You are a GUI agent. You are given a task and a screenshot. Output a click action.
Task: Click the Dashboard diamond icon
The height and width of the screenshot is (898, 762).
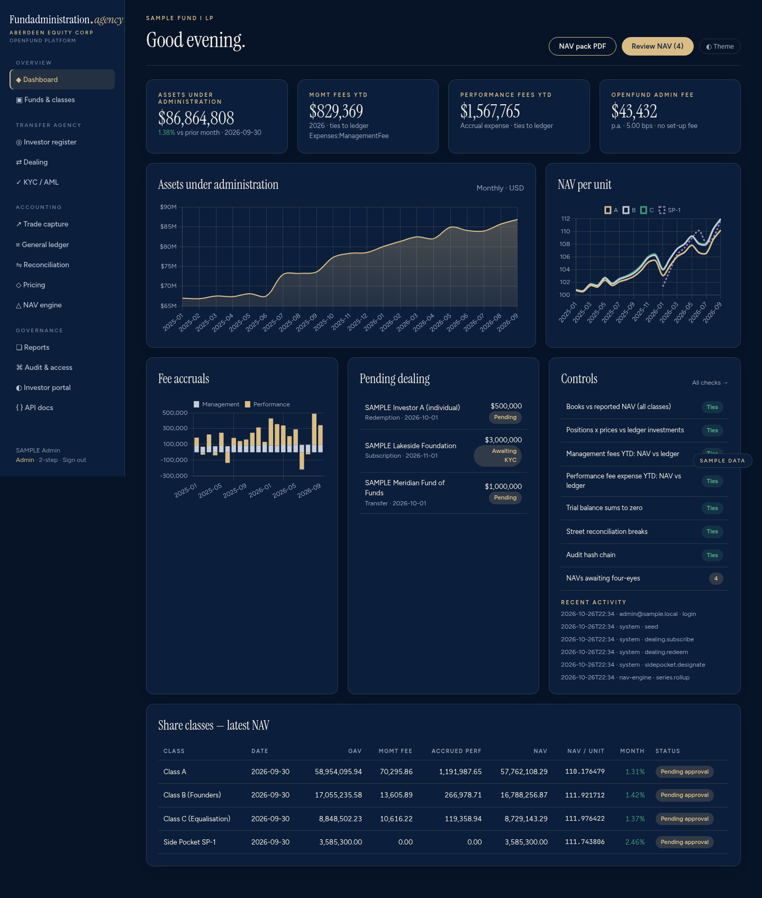pos(19,79)
